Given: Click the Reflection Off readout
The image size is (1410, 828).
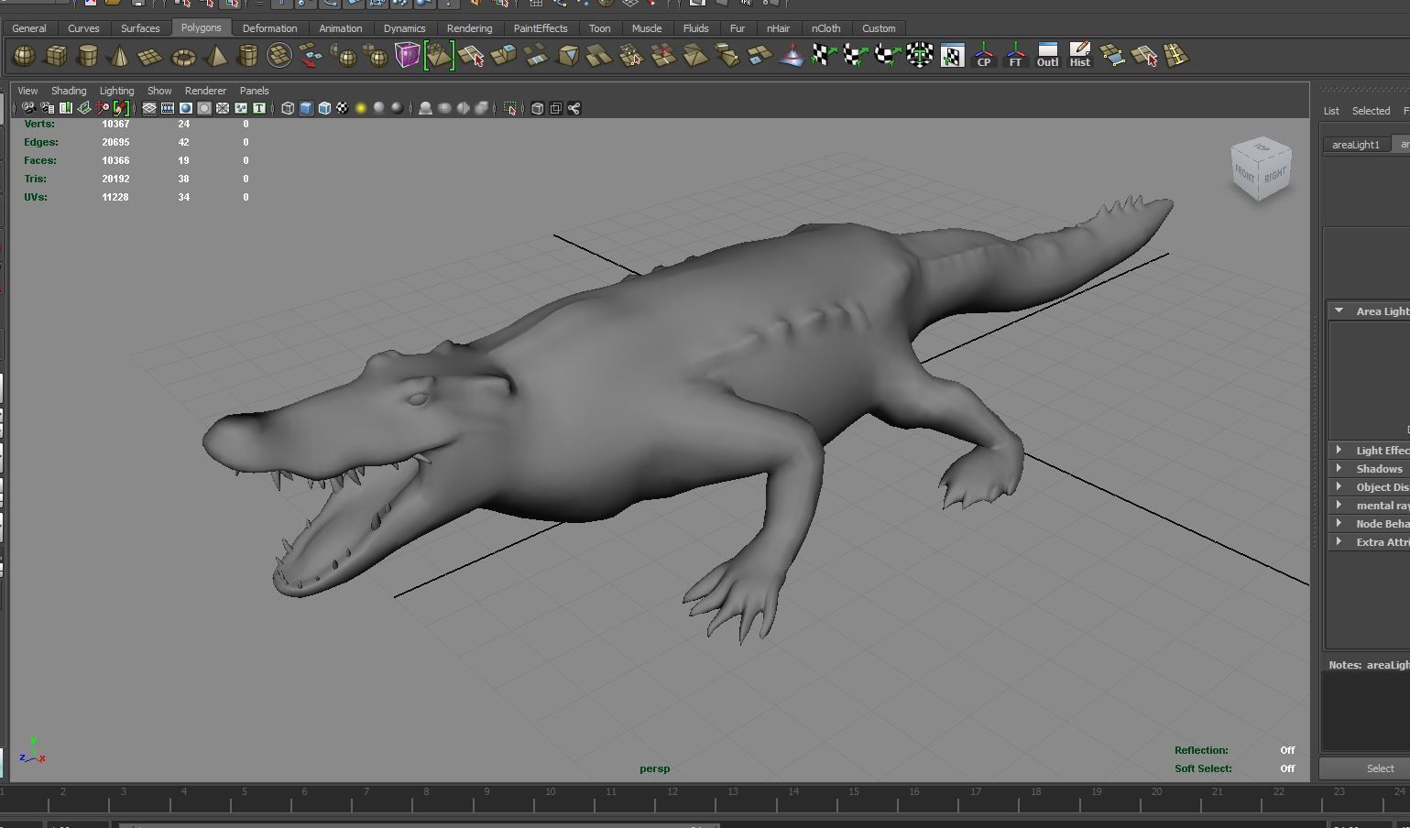Looking at the screenshot, I should click(1287, 750).
